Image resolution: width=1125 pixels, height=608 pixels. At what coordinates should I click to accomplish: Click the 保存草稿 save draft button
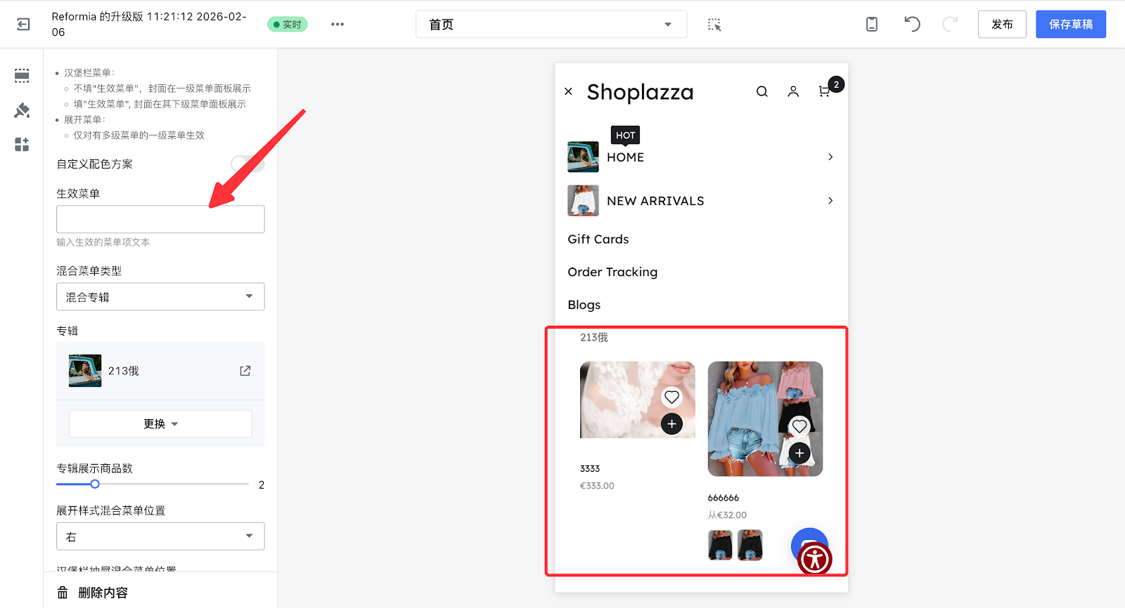1070,25
